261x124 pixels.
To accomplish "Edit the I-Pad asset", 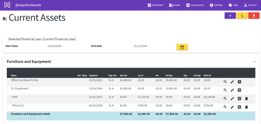I will [232, 99].
